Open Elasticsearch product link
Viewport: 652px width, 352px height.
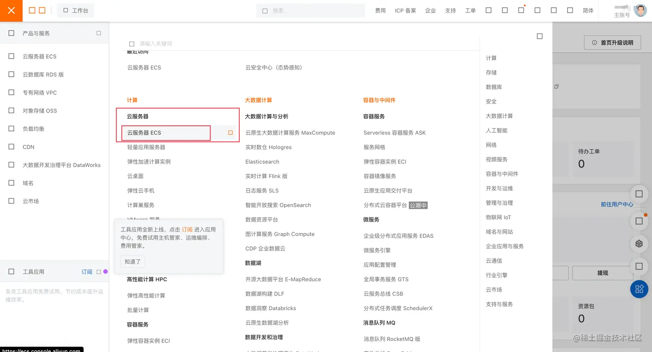click(262, 162)
